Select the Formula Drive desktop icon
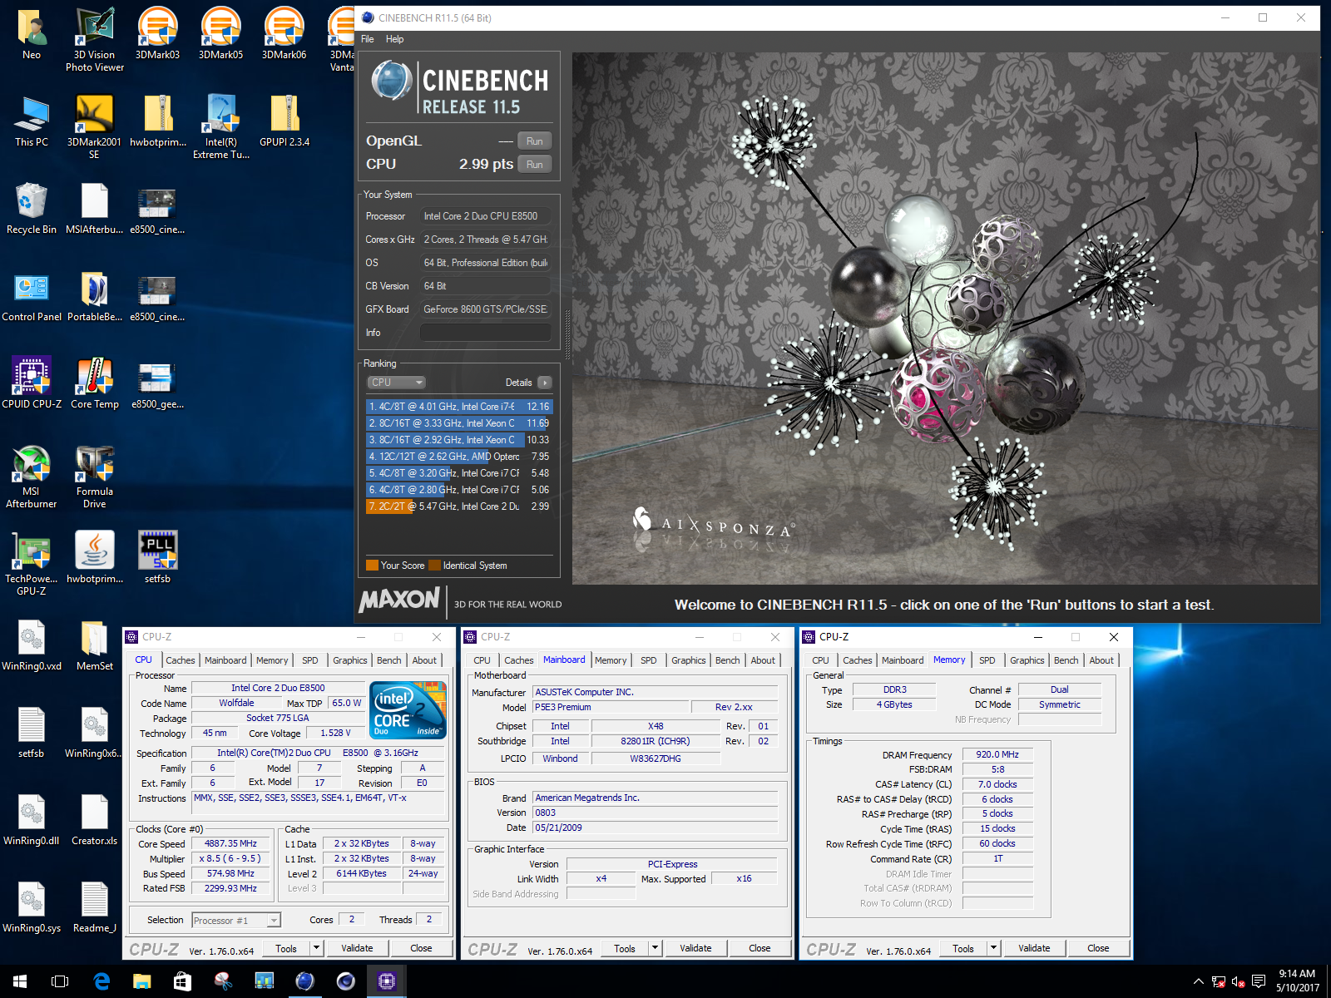This screenshot has height=998, width=1331. [95, 476]
